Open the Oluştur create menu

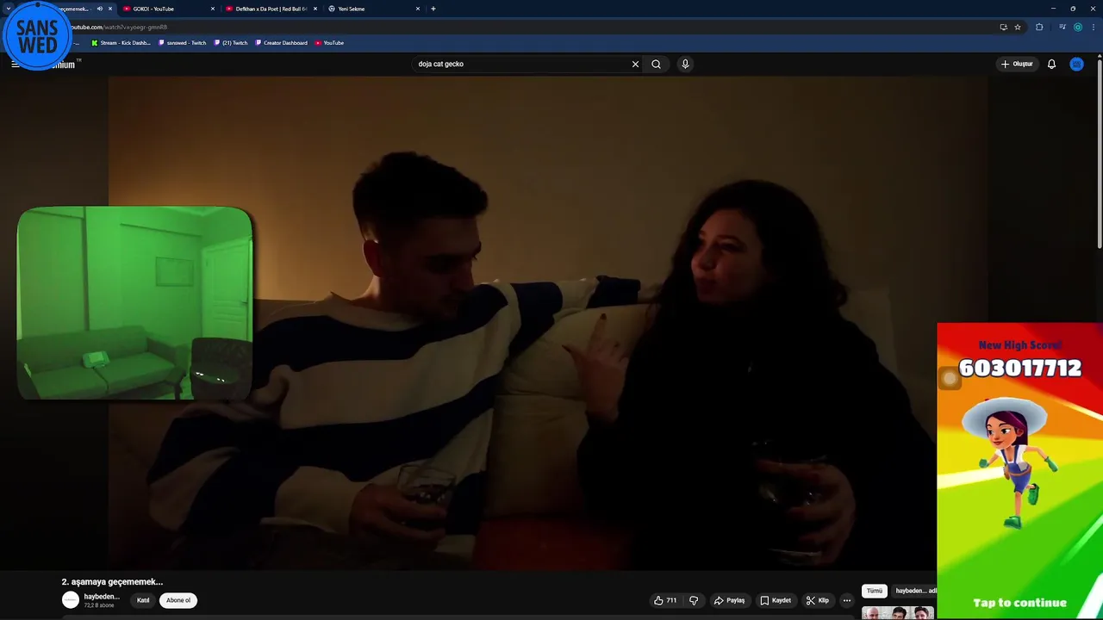tap(1017, 64)
